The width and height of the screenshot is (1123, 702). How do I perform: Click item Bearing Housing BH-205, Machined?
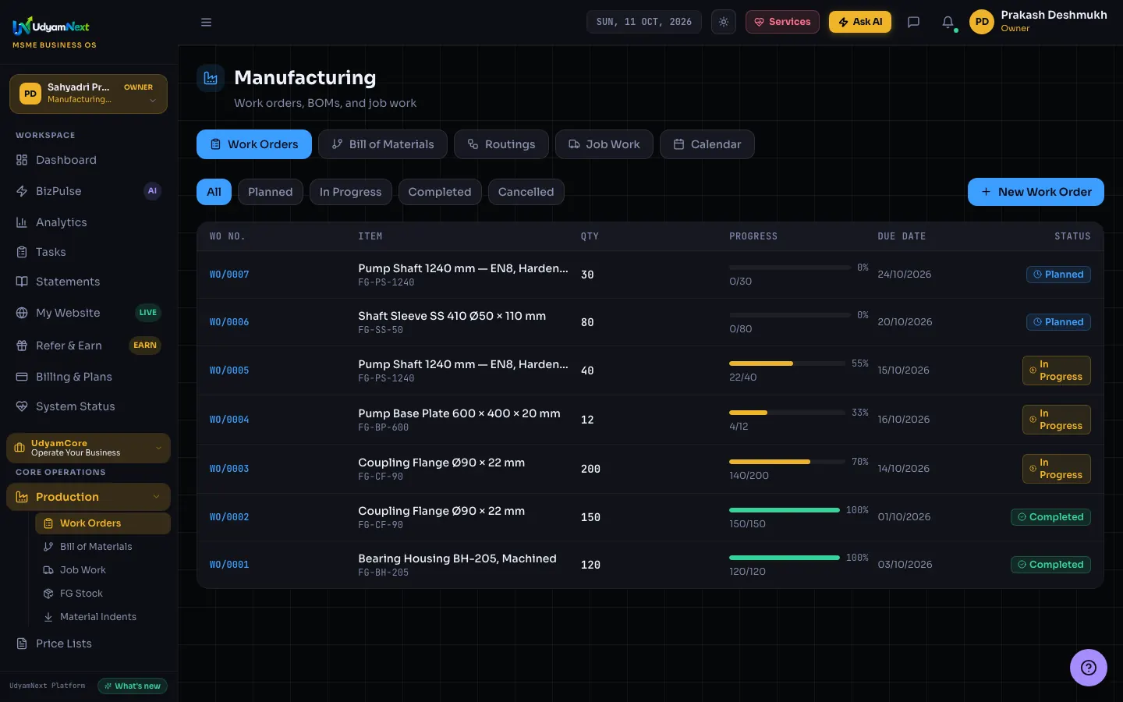pos(457,558)
